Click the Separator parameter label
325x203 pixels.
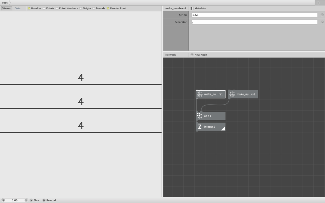coord(180,22)
